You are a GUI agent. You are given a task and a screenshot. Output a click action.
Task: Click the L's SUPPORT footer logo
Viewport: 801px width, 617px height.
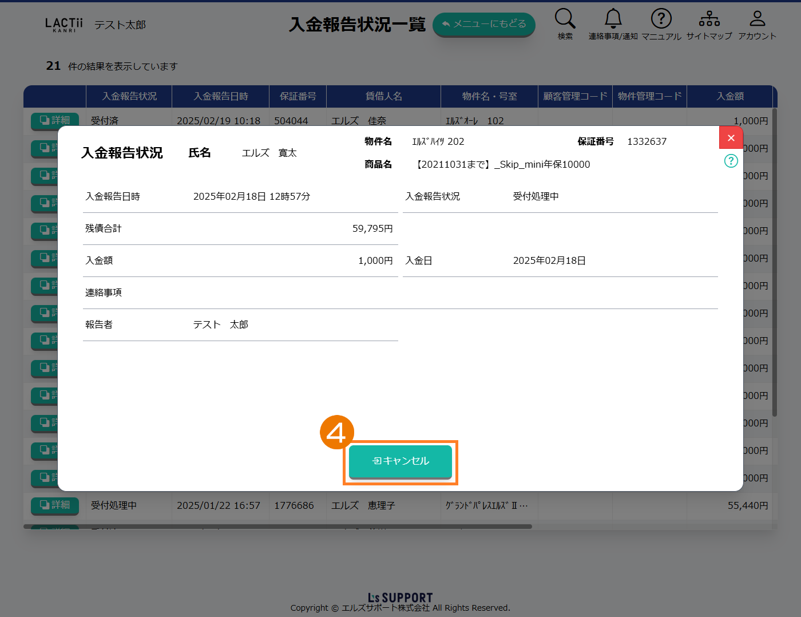tap(400, 598)
